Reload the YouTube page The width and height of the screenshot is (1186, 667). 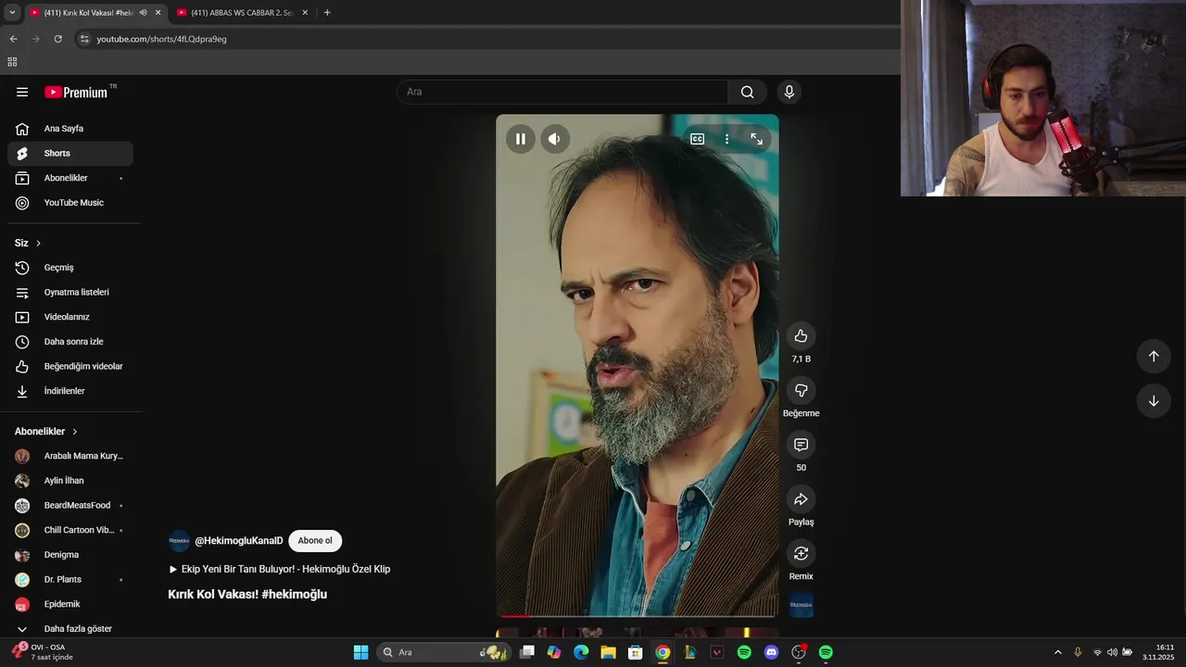point(57,39)
